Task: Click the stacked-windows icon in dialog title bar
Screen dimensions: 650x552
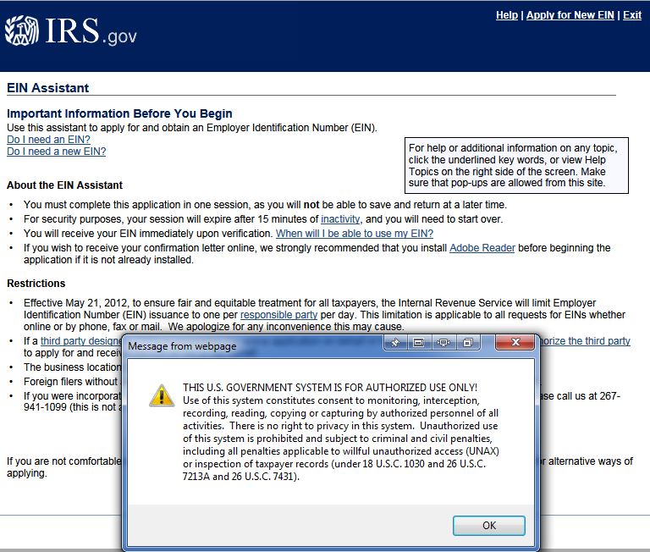Action: (x=467, y=343)
